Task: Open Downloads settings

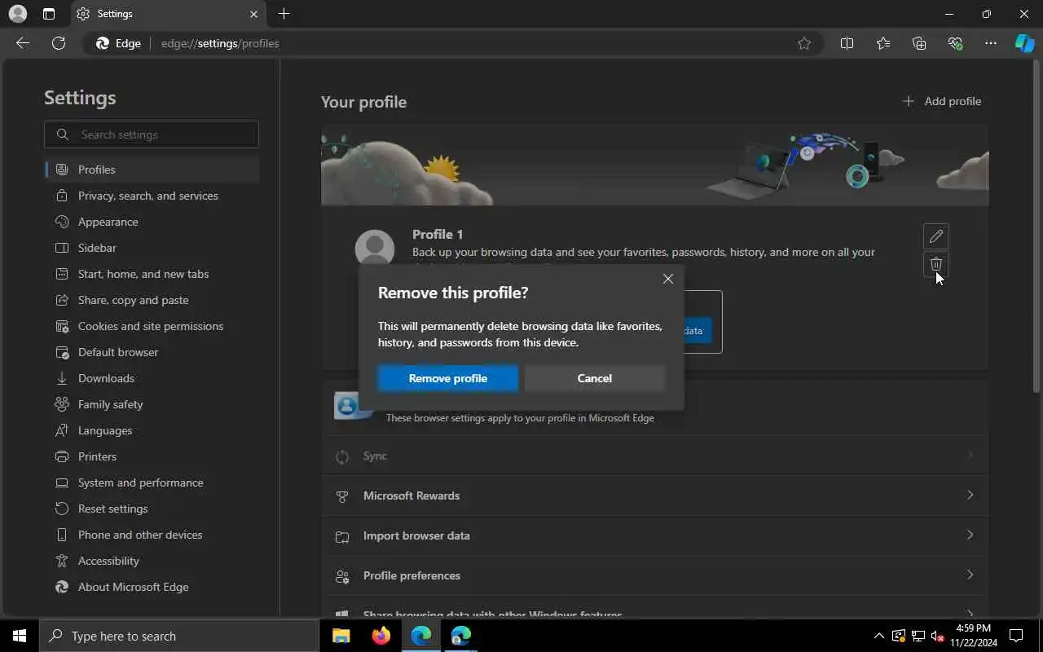Action: pos(152,378)
